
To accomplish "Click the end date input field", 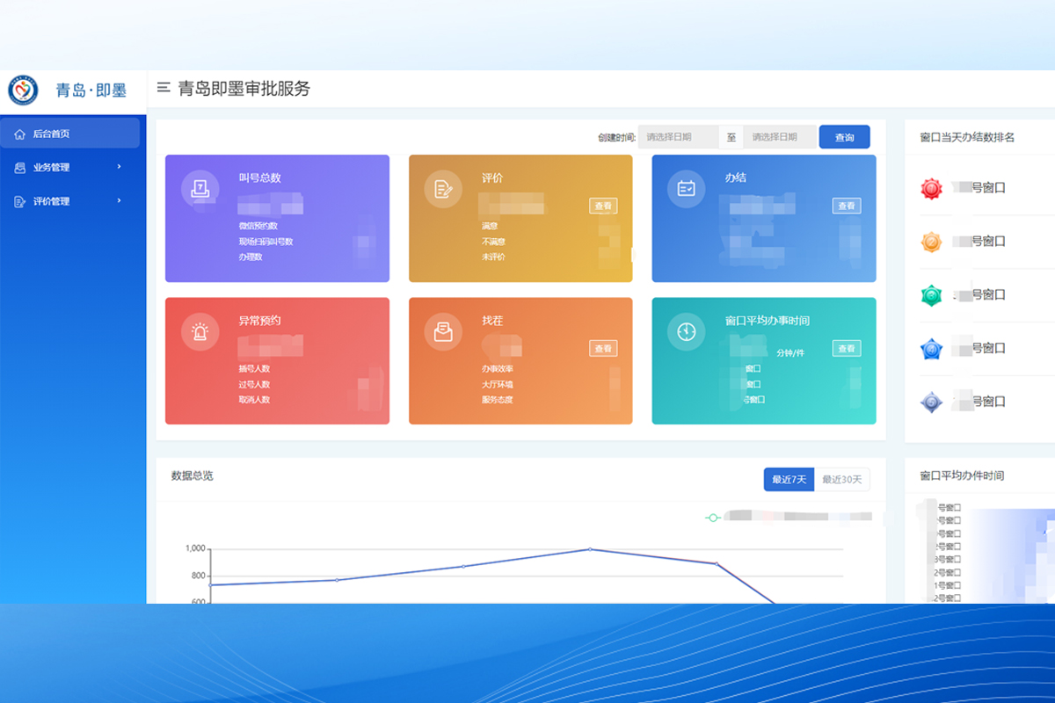I will pos(780,137).
